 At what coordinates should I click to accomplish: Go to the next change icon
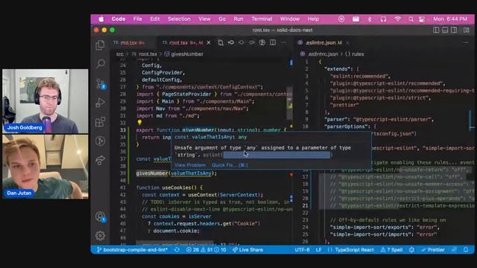(x=252, y=42)
